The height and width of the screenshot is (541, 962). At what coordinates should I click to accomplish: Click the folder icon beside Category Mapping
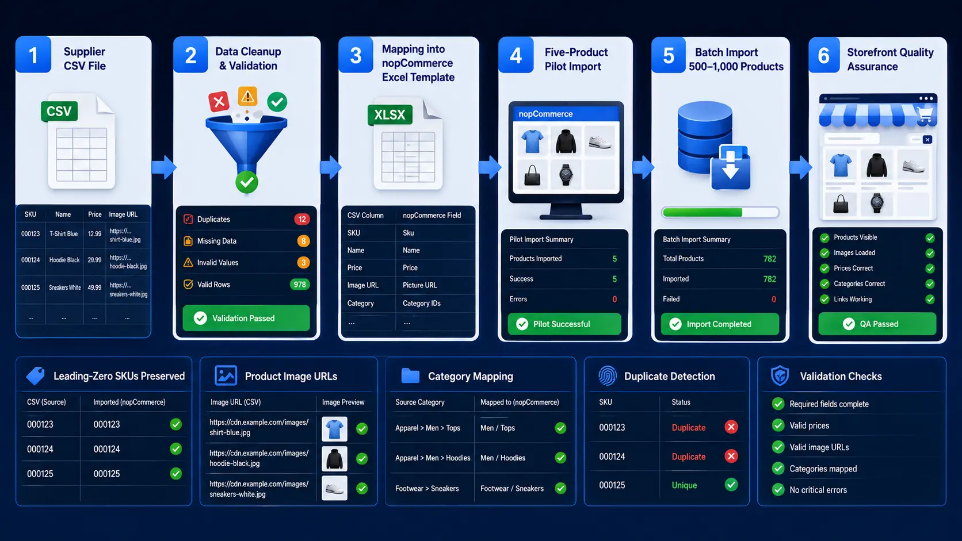pyautogui.click(x=410, y=376)
